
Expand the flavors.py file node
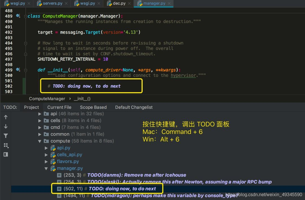click(46, 162)
